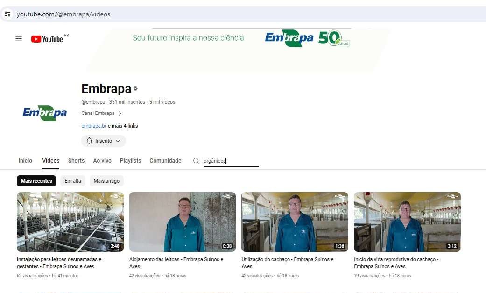Select the Em alta filter chip
The image size is (486, 293).
click(73, 181)
